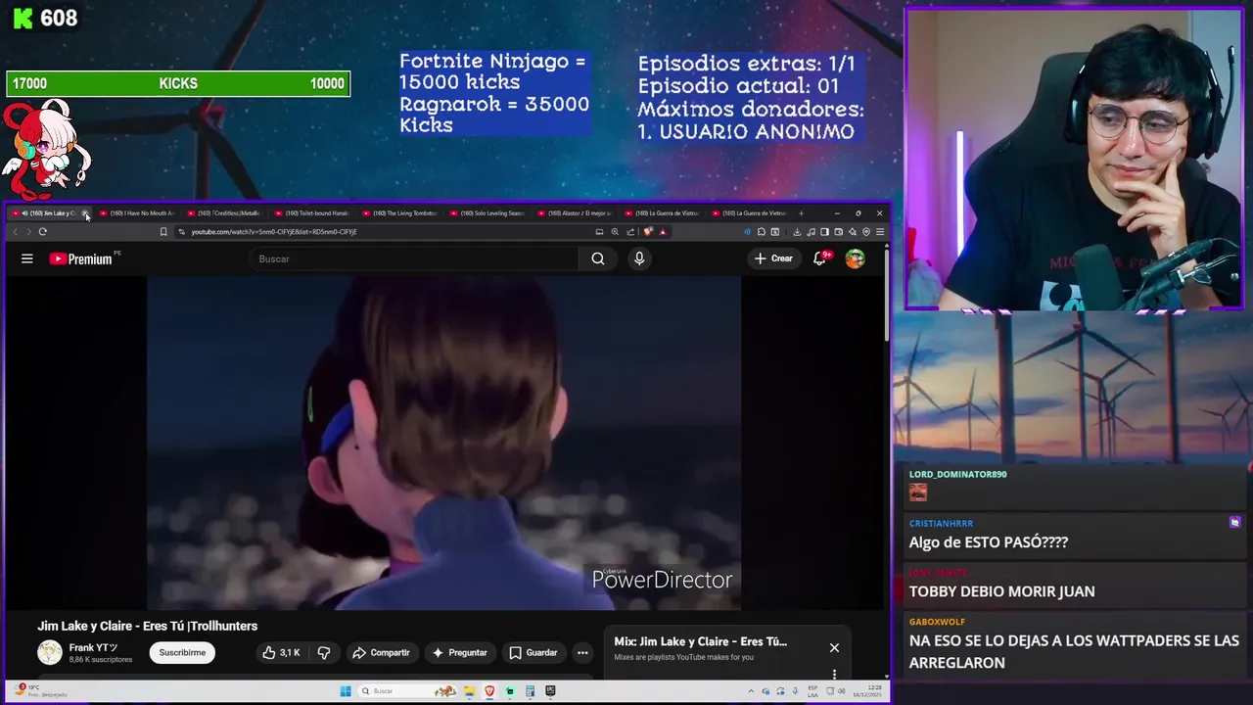Screen dimensions: 1253x705
Task: Open the Mix panel vertical dots menu
Action: pyautogui.click(x=834, y=674)
